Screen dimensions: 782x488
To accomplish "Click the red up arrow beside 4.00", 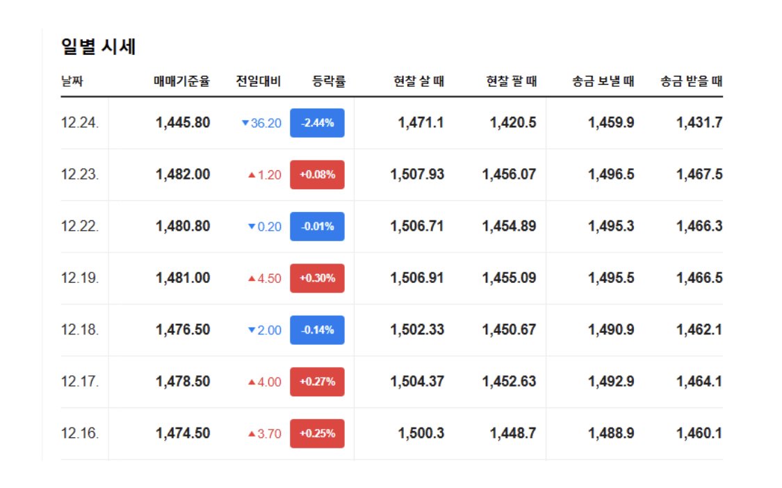I will click(x=252, y=382).
